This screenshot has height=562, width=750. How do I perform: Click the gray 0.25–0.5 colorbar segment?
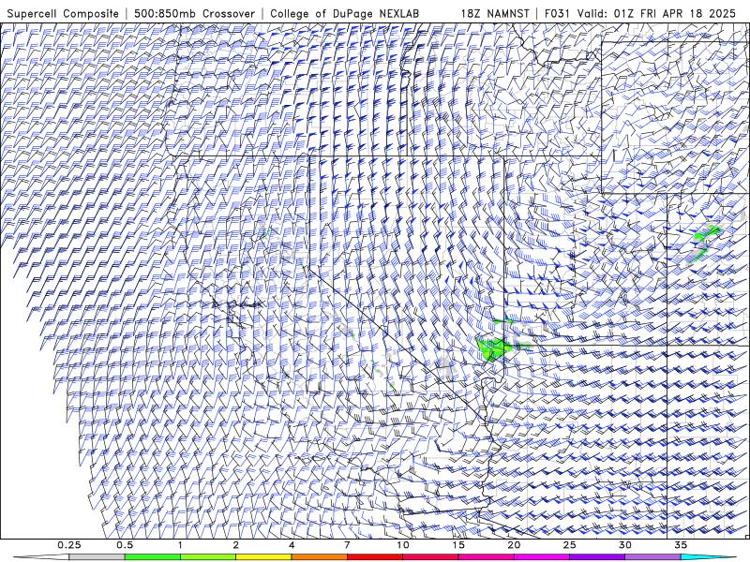[97, 557]
